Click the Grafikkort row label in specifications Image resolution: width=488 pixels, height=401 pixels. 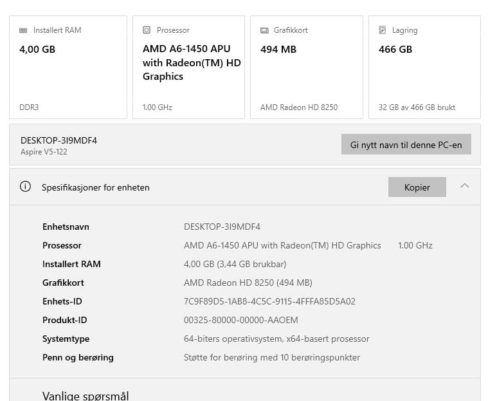click(63, 283)
